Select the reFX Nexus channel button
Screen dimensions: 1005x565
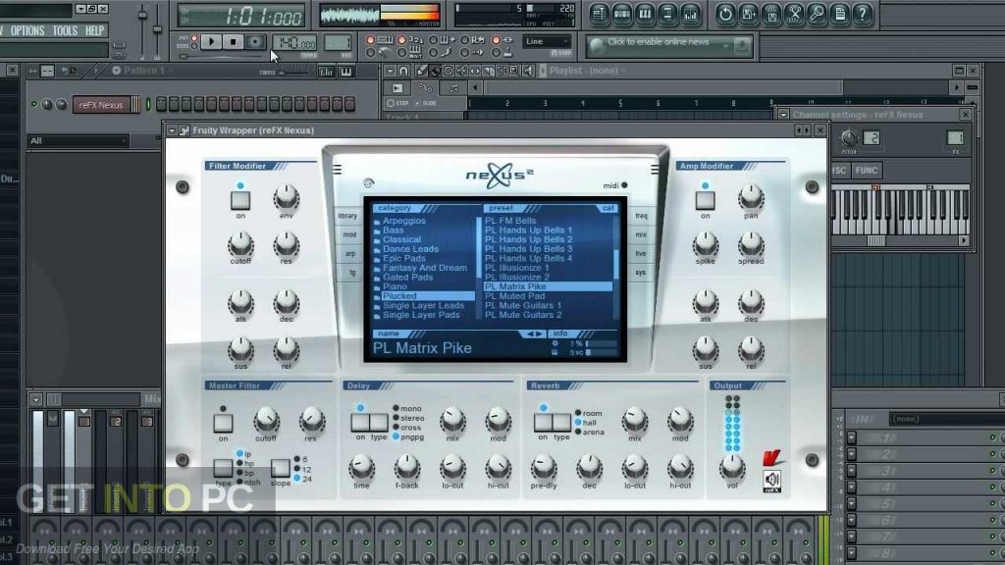tap(101, 104)
